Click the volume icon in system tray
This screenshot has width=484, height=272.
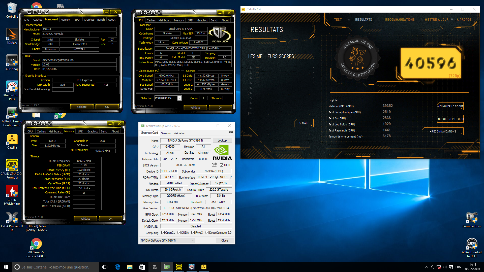coord(444,267)
